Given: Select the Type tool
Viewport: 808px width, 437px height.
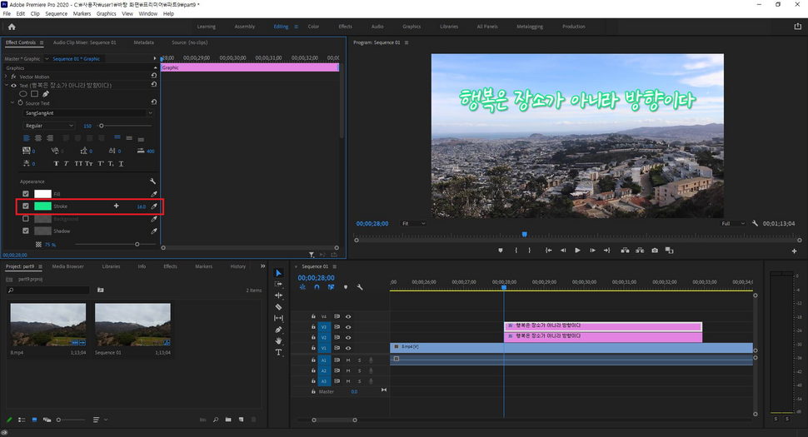Looking at the screenshot, I should pos(279,352).
